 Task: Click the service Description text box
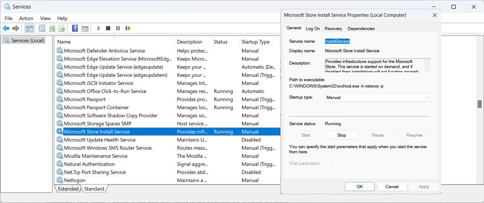(378, 66)
